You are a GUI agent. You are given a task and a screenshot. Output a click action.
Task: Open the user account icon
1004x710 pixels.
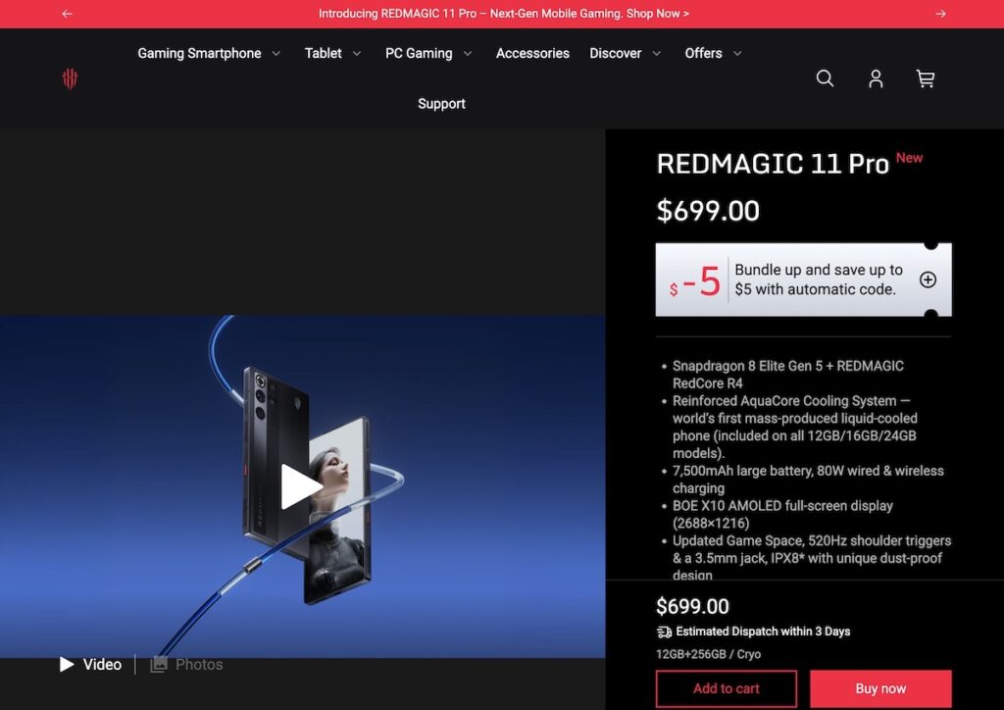pyautogui.click(x=876, y=78)
